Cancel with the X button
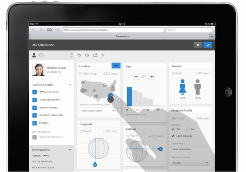 click(x=198, y=45)
